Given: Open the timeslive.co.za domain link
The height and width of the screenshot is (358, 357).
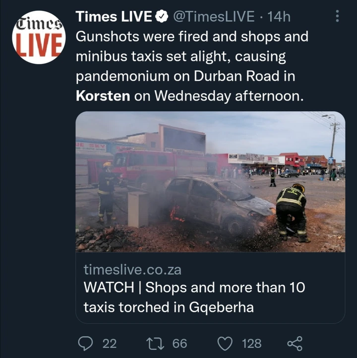Looking at the screenshot, I should pyautogui.click(x=132, y=270).
